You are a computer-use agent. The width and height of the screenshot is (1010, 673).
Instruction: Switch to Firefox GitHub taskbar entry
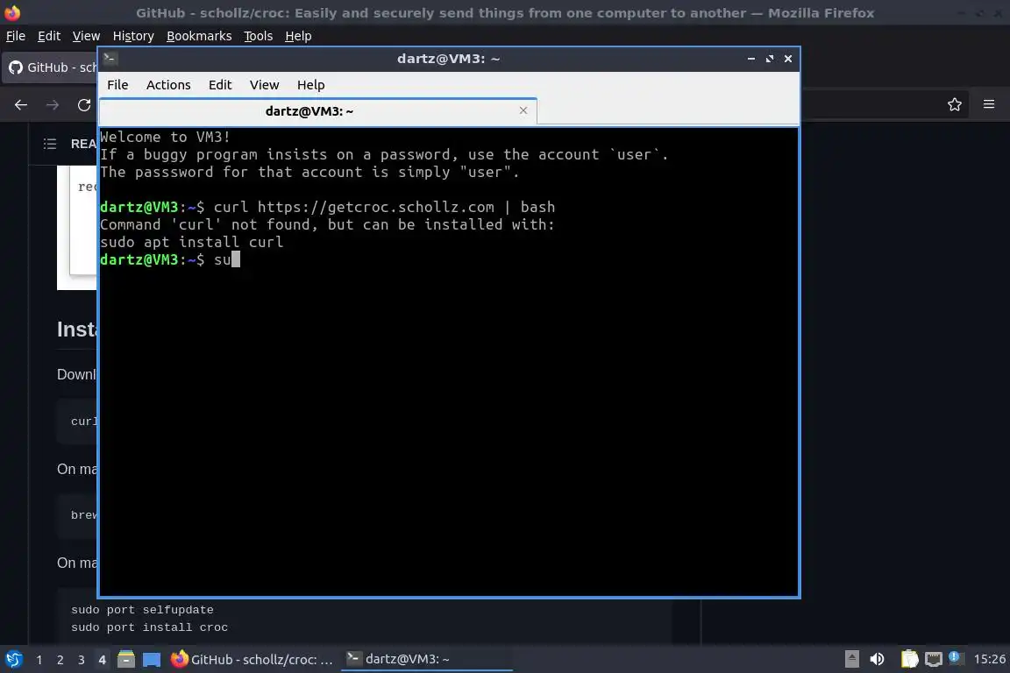[252, 660]
